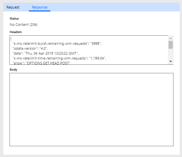This screenshot has width=182, height=157.
Task: Click the x-ms-ratelimit-burst-remaining-xrm-requests header line
Action: 57,44
